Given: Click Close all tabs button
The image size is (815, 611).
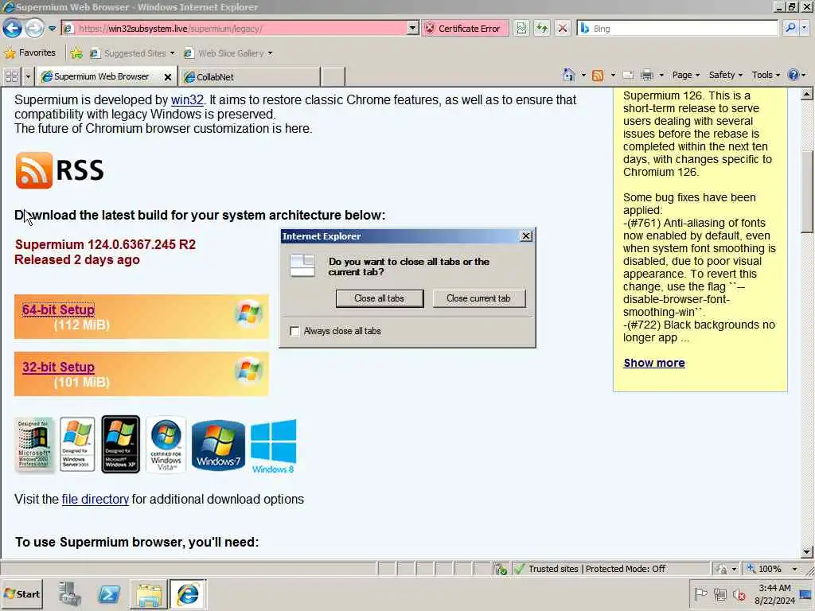Looking at the screenshot, I should click(380, 299).
